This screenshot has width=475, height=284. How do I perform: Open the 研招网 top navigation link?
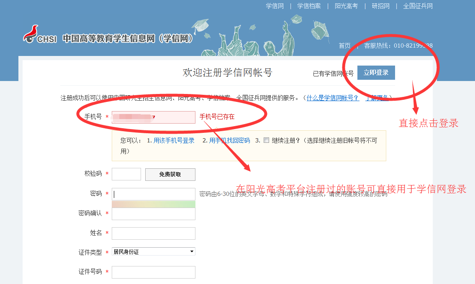click(381, 6)
